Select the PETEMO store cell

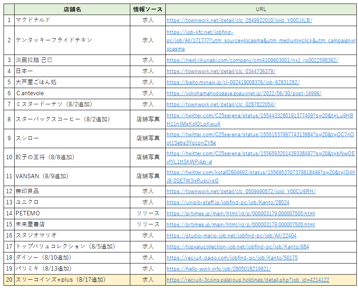coord(72,213)
